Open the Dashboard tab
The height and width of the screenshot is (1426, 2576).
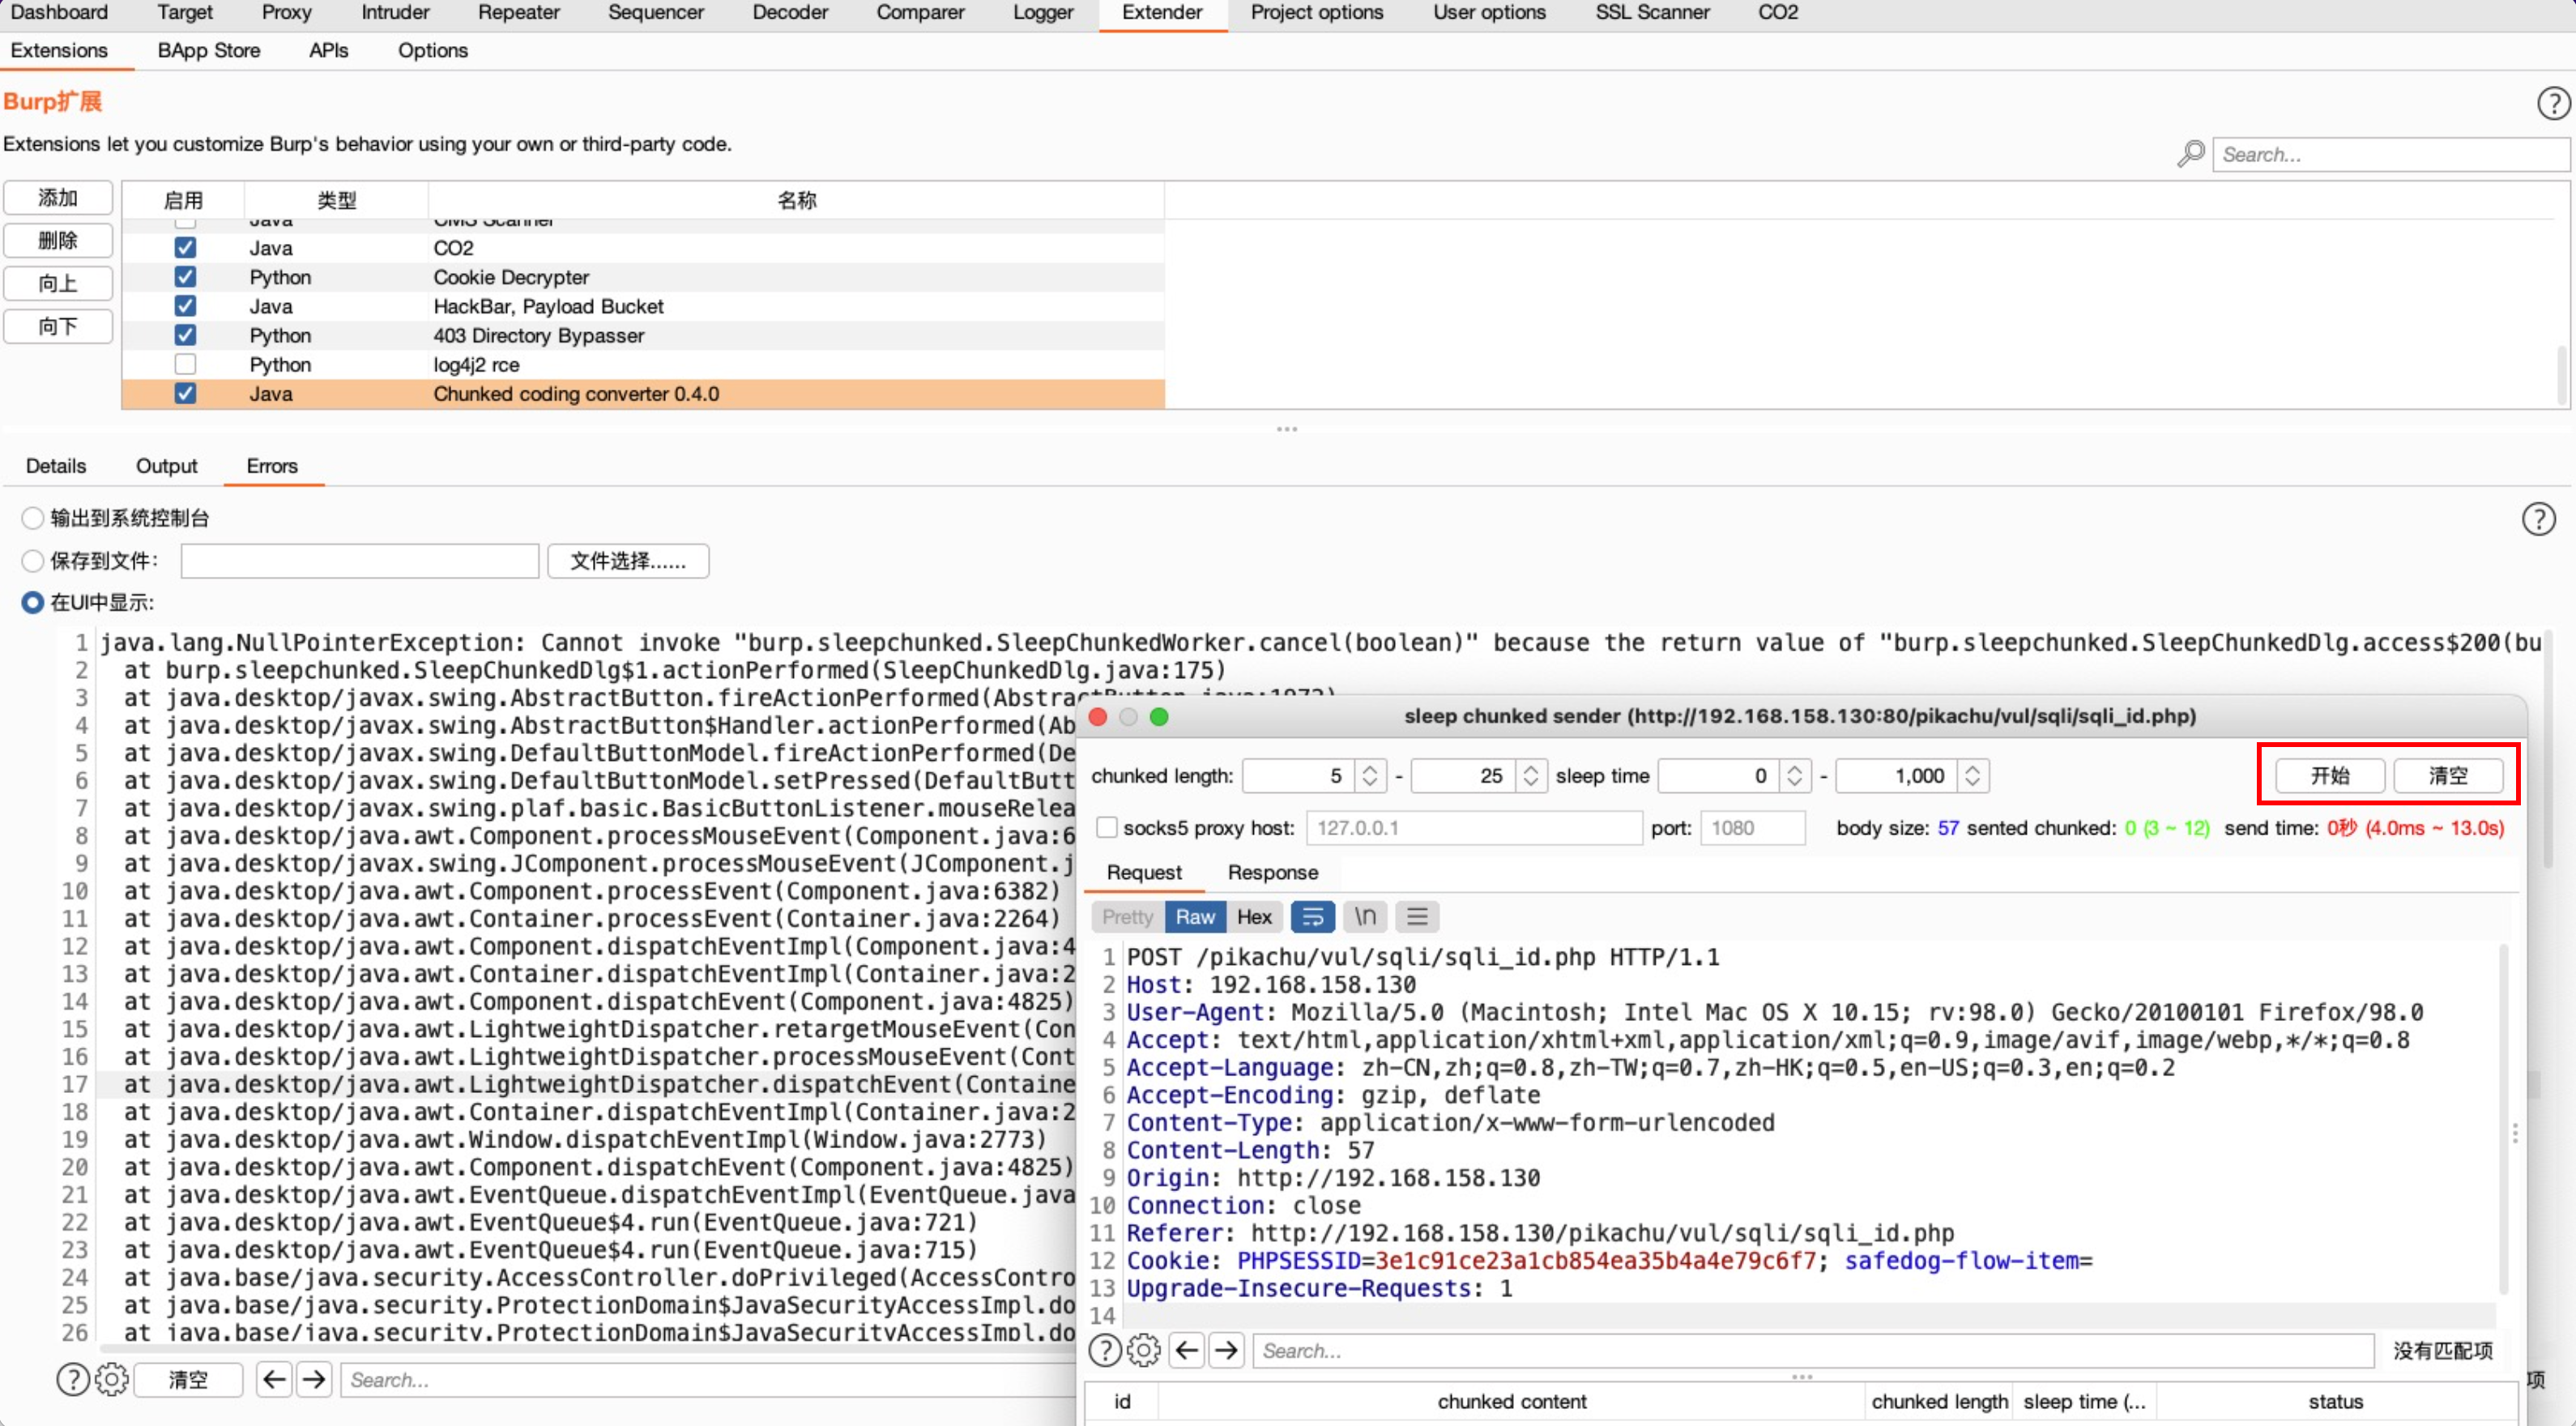tap(59, 13)
